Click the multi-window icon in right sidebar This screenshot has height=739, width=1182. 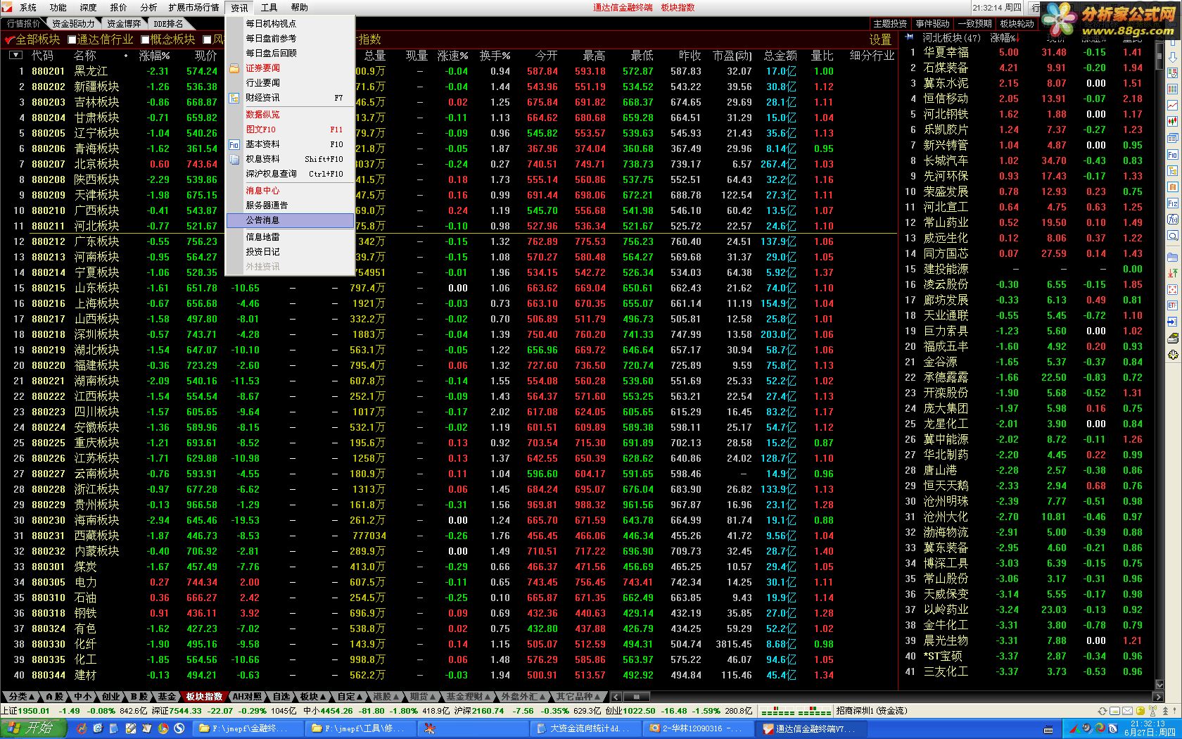pos(1173,139)
